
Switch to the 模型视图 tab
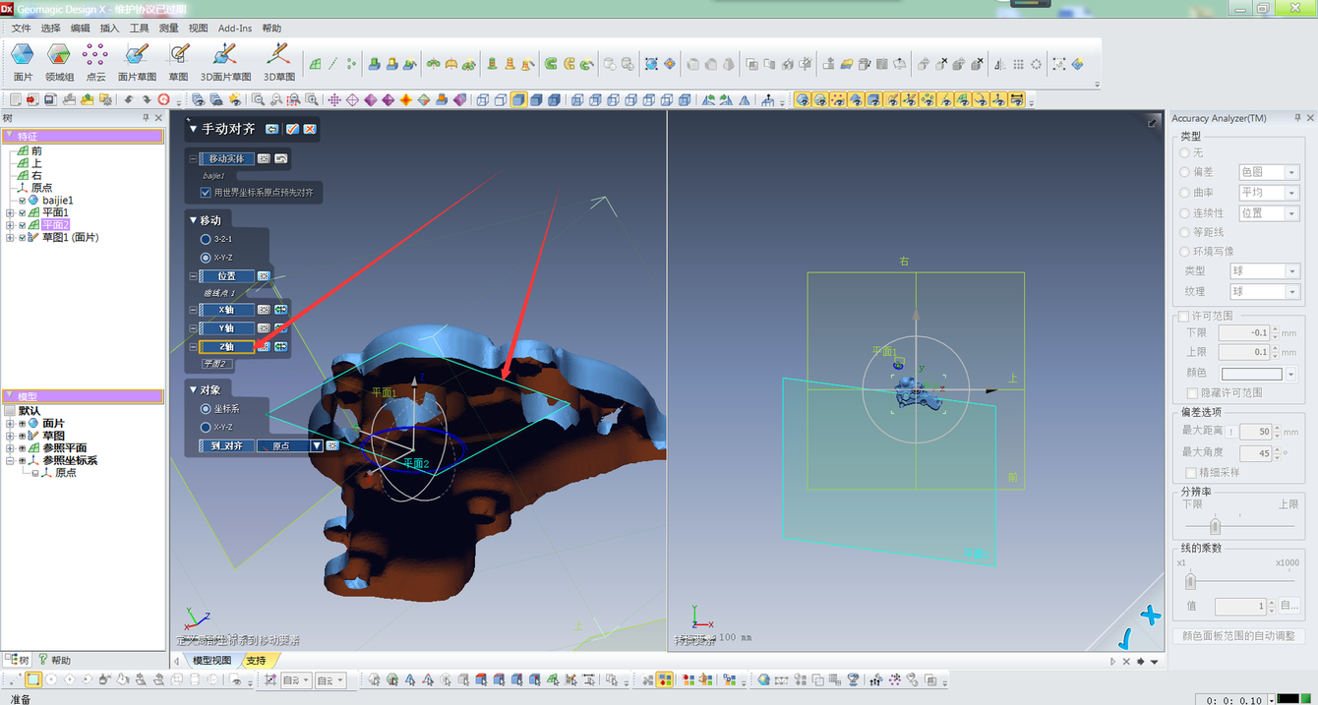pos(211,661)
